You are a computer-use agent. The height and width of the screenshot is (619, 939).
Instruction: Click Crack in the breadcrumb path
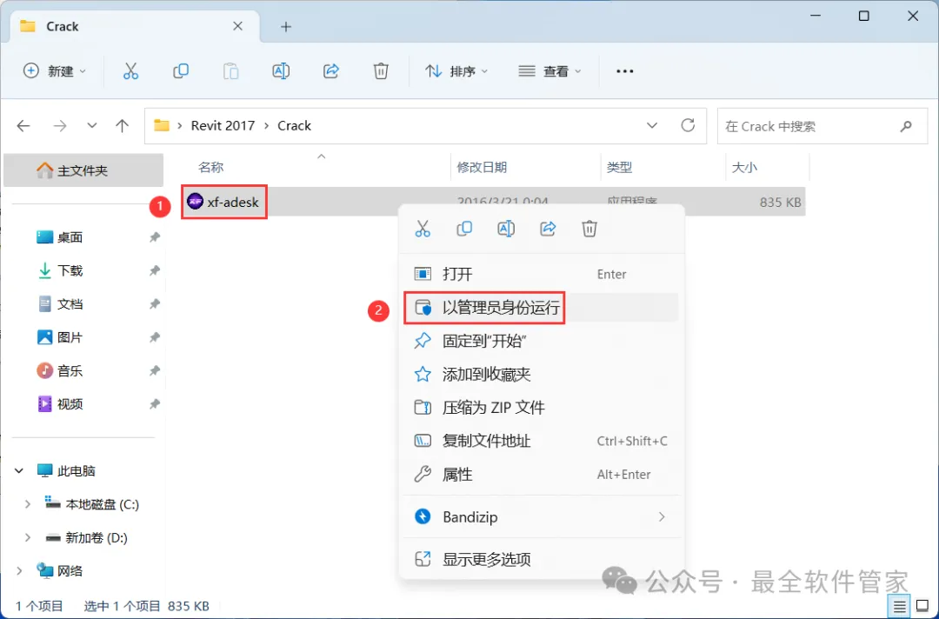pyautogui.click(x=294, y=126)
